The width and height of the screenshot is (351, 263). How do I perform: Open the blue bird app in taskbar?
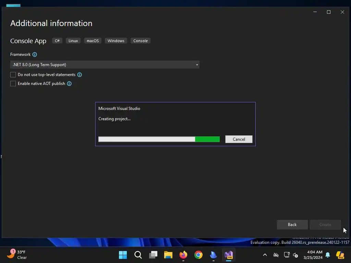(x=213, y=255)
